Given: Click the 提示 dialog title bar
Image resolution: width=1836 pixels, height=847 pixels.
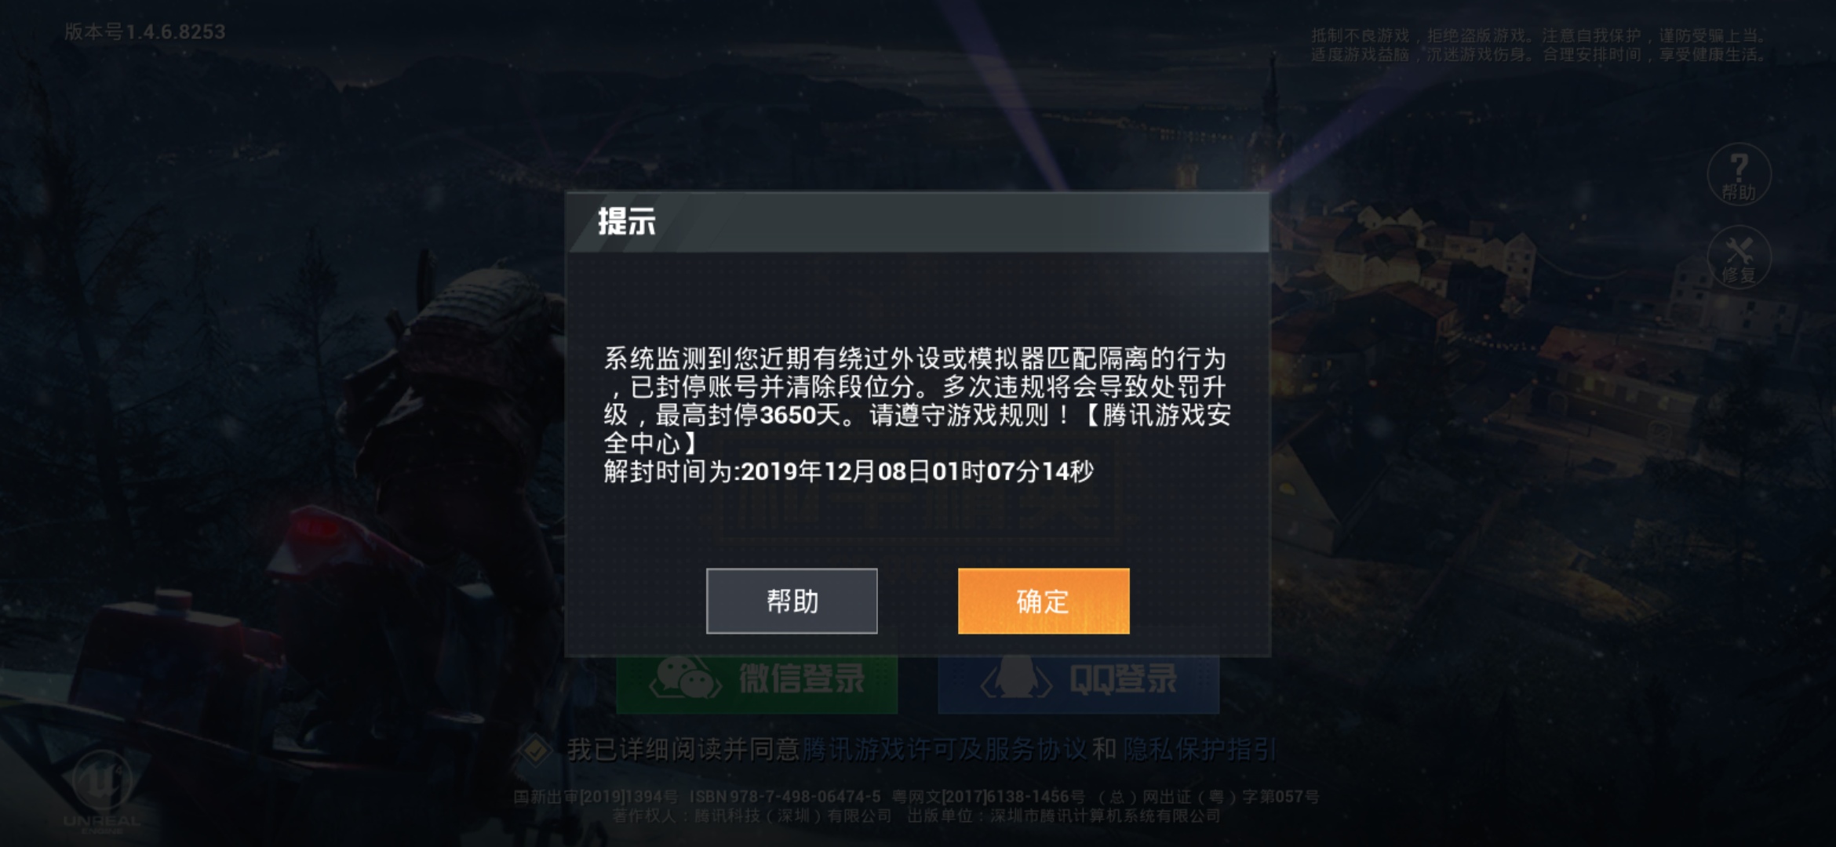Looking at the screenshot, I should click(x=917, y=222).
